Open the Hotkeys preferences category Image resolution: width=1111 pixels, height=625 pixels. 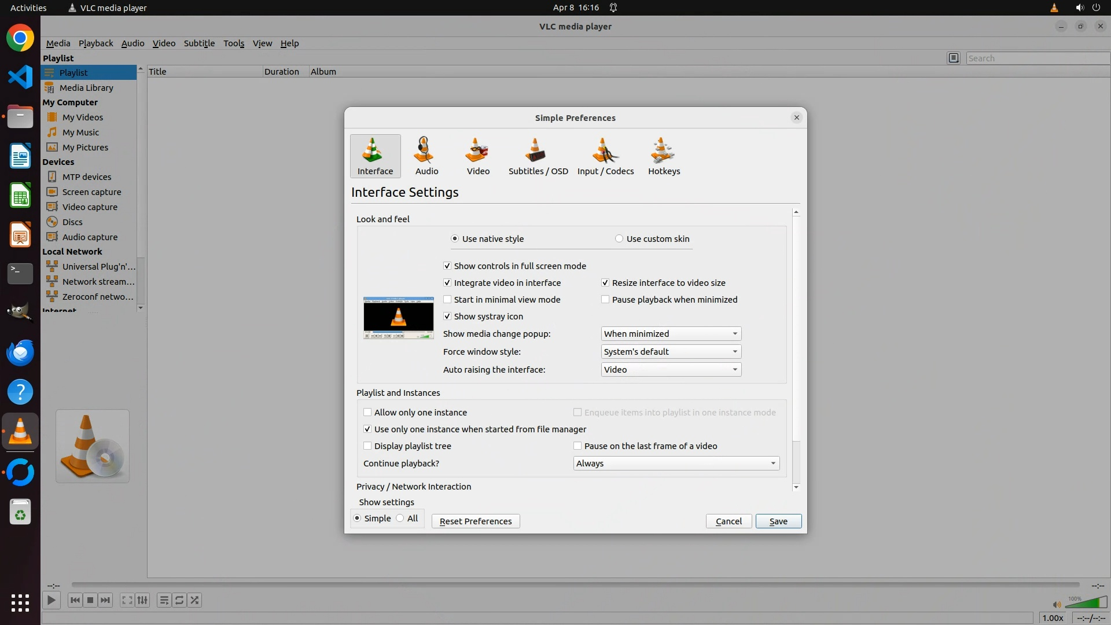(664, 156)
